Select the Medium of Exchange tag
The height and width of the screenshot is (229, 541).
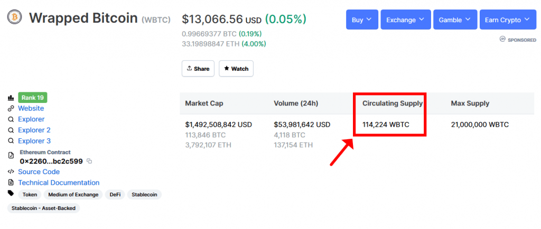73,195
